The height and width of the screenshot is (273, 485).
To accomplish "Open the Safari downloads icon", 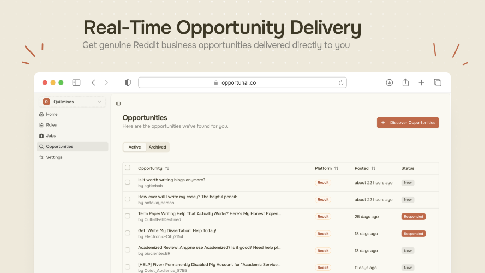I will click(x=389, y=82).
